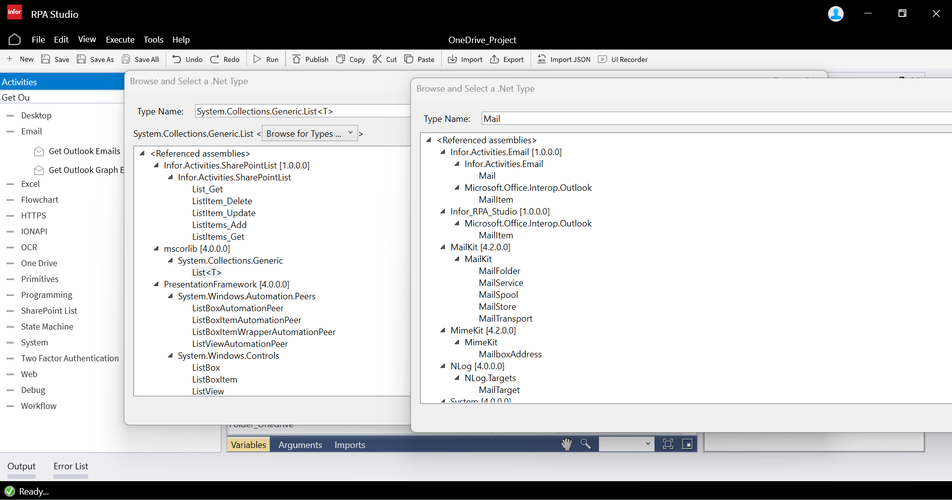Select MailFolder type in tree
Screen dimensions: 952x500
pyautogui.click(x=499, y=271)
